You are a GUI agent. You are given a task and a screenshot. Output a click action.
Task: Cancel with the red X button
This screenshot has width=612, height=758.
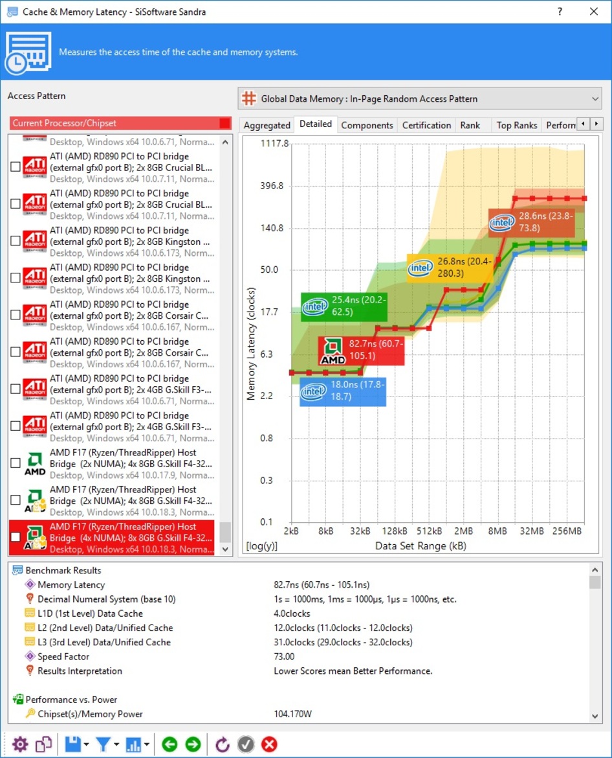269,744
